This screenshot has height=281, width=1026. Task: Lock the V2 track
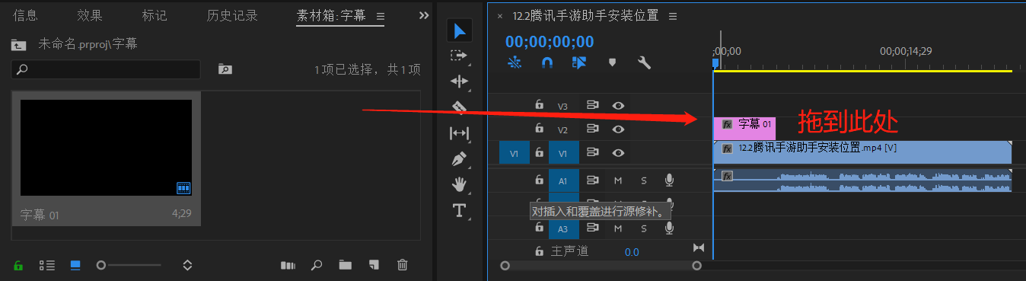[539, 129]
